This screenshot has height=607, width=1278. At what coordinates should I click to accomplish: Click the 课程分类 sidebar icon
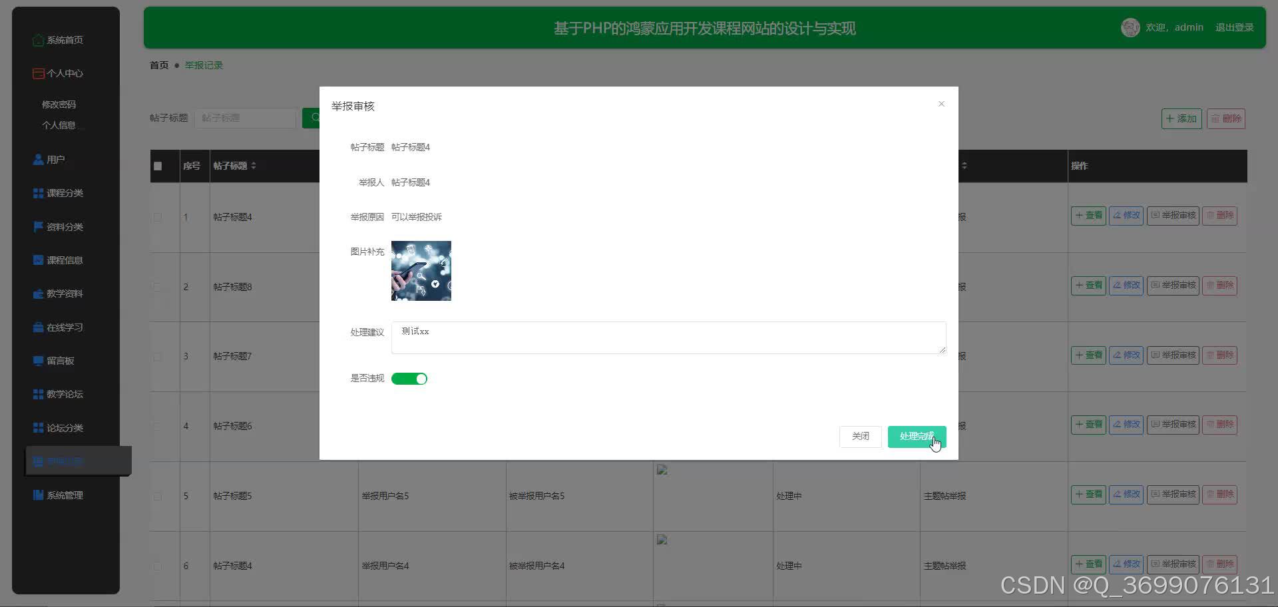(39, 193)
